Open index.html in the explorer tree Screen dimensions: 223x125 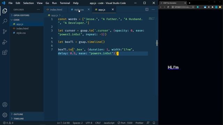tap(22, 28)
